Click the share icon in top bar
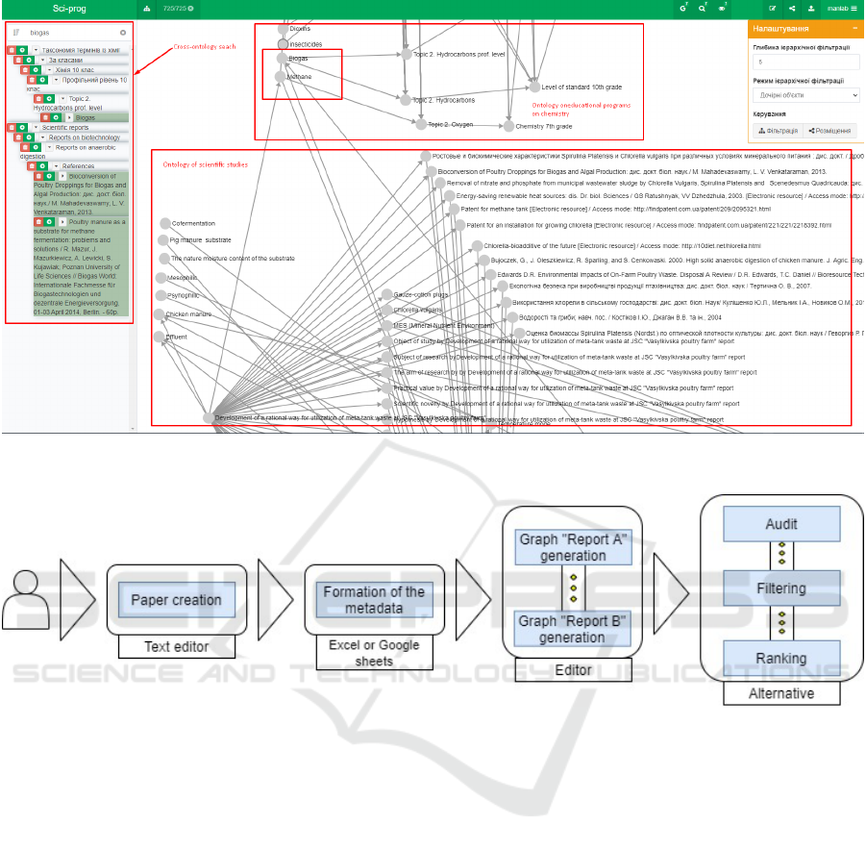Screen dimensions: 866x850 click(x=792, y=8)
